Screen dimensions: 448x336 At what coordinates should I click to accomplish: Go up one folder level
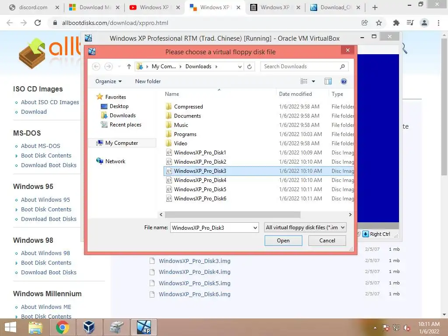[x=129, y=66]
